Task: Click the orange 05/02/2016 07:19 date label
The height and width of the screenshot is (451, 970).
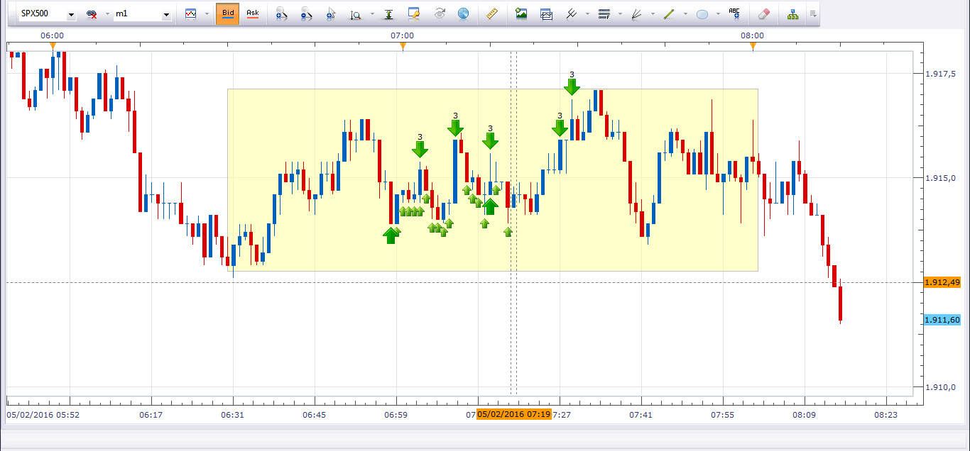Action: pyautogui.click(x=514, y=414)
